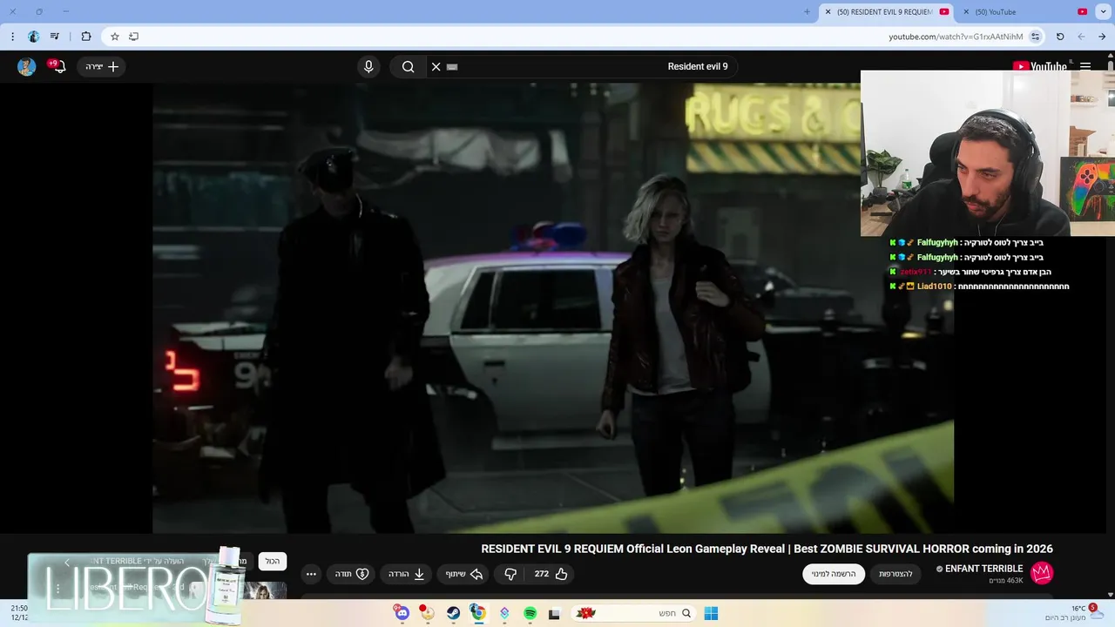Click the channel join button
This screenshot has width=1115, height=627.
point(895,574)
